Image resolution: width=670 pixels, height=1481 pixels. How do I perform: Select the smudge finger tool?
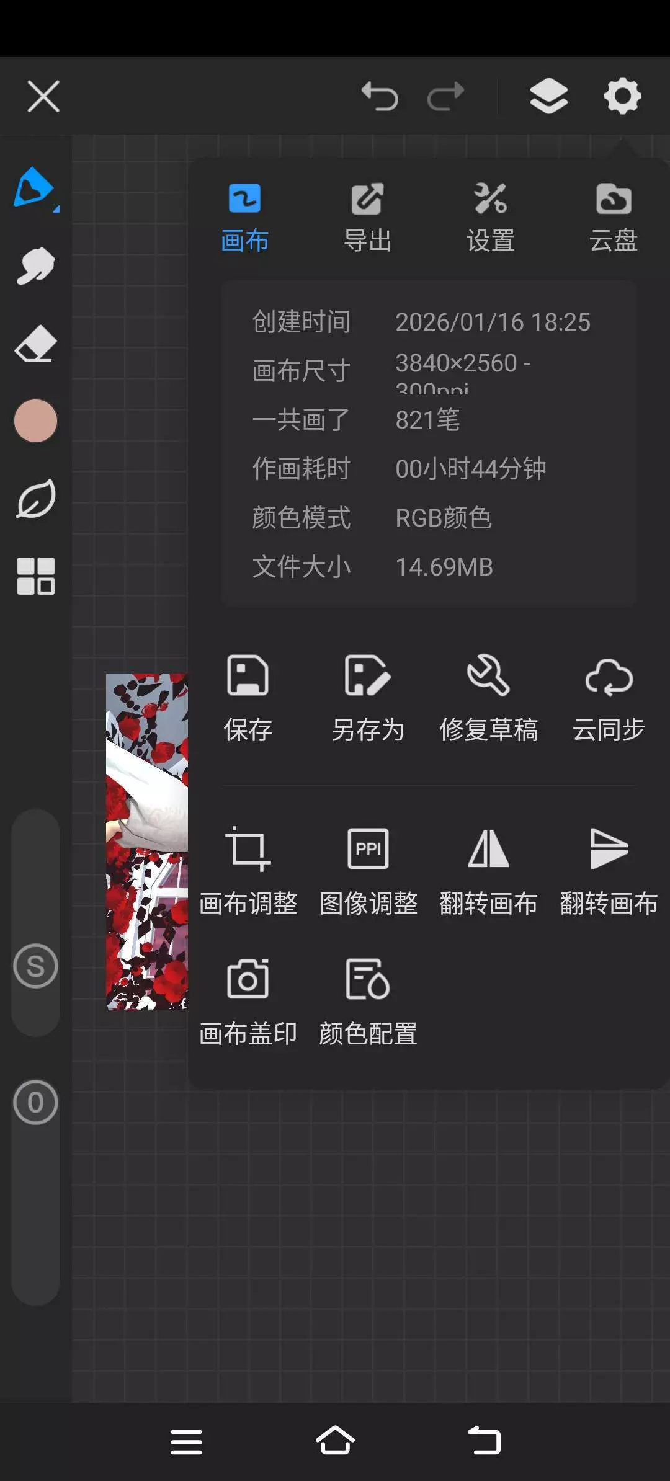pos(35,265)
